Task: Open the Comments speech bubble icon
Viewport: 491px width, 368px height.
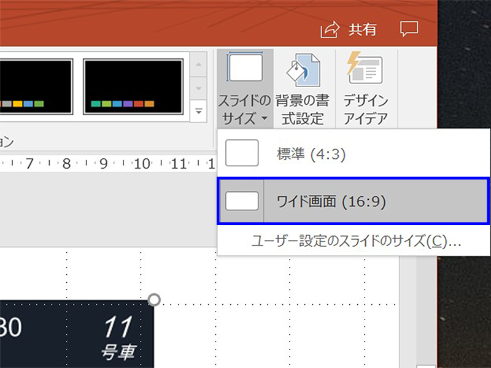Action: pyautogui.click(x=409, y=29)
